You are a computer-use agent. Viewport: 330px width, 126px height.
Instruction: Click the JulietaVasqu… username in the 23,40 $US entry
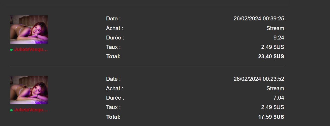pyautogui.click(x=31, y=50)
